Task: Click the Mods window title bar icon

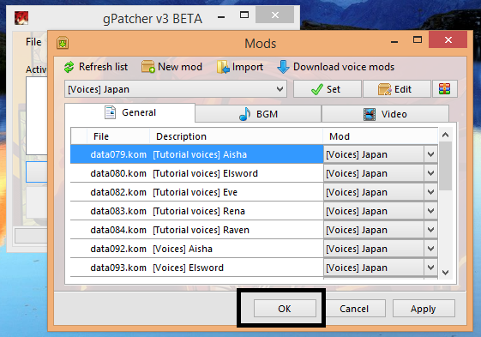Action: click(63, 43)
